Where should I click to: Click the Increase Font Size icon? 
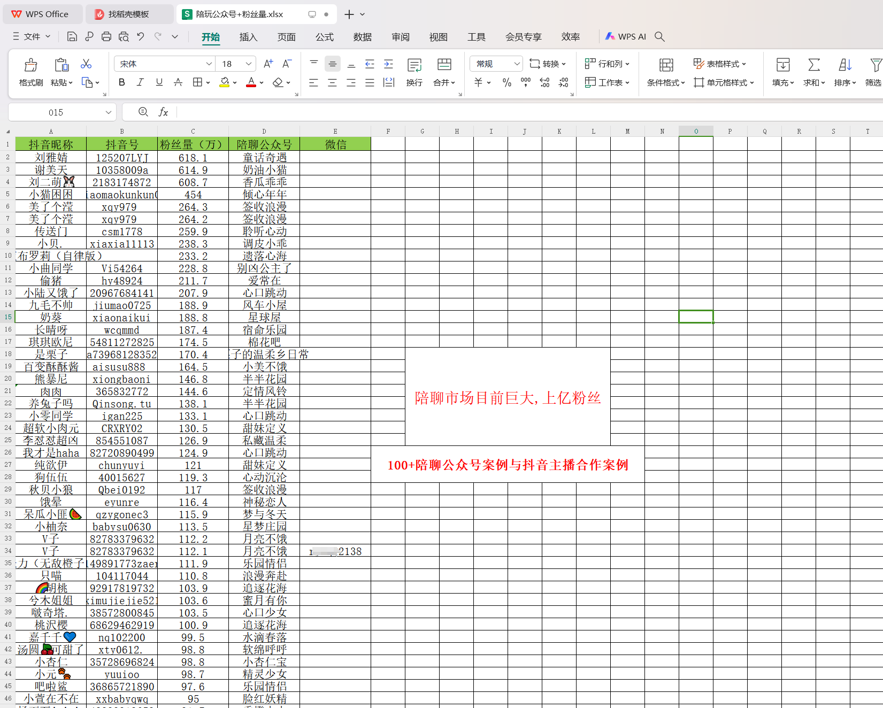tap(268, 64)
